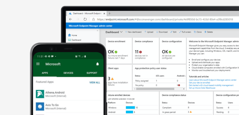Viewport: 239px width, 115px height.
Task: Open Athena.Android app icon
Action: [40, 94]
